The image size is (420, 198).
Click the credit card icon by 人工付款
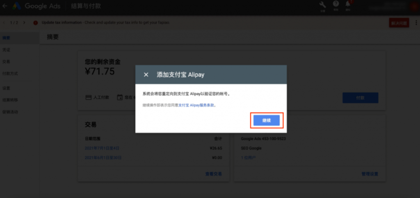pyautogui.click(x=88, y=97)
